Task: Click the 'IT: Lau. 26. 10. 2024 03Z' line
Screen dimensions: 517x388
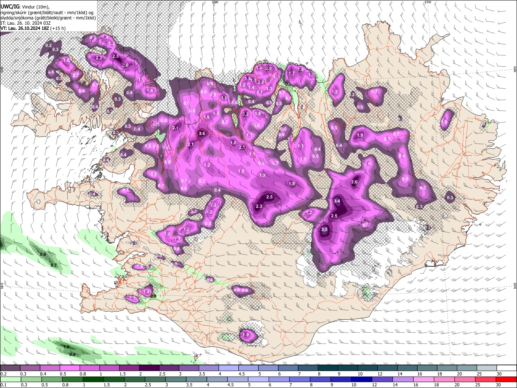Action: 25,23
